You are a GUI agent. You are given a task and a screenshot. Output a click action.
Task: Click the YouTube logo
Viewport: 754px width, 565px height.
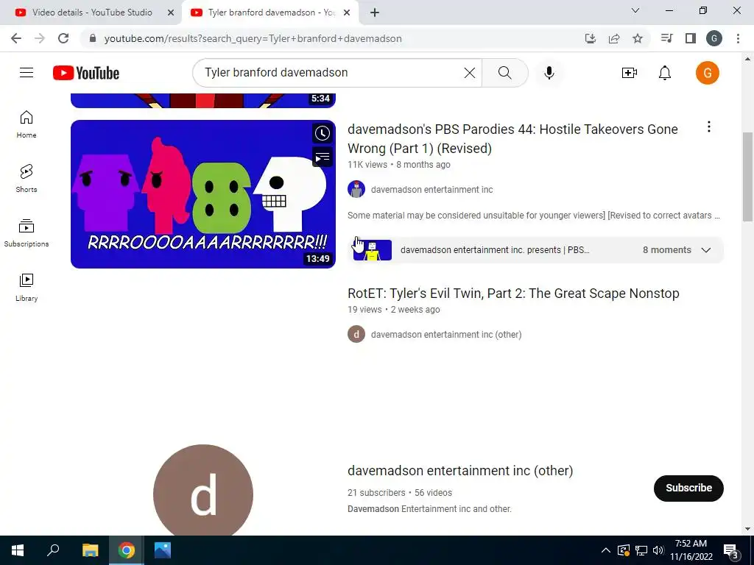pyautogui.click(x=86, y=73)
